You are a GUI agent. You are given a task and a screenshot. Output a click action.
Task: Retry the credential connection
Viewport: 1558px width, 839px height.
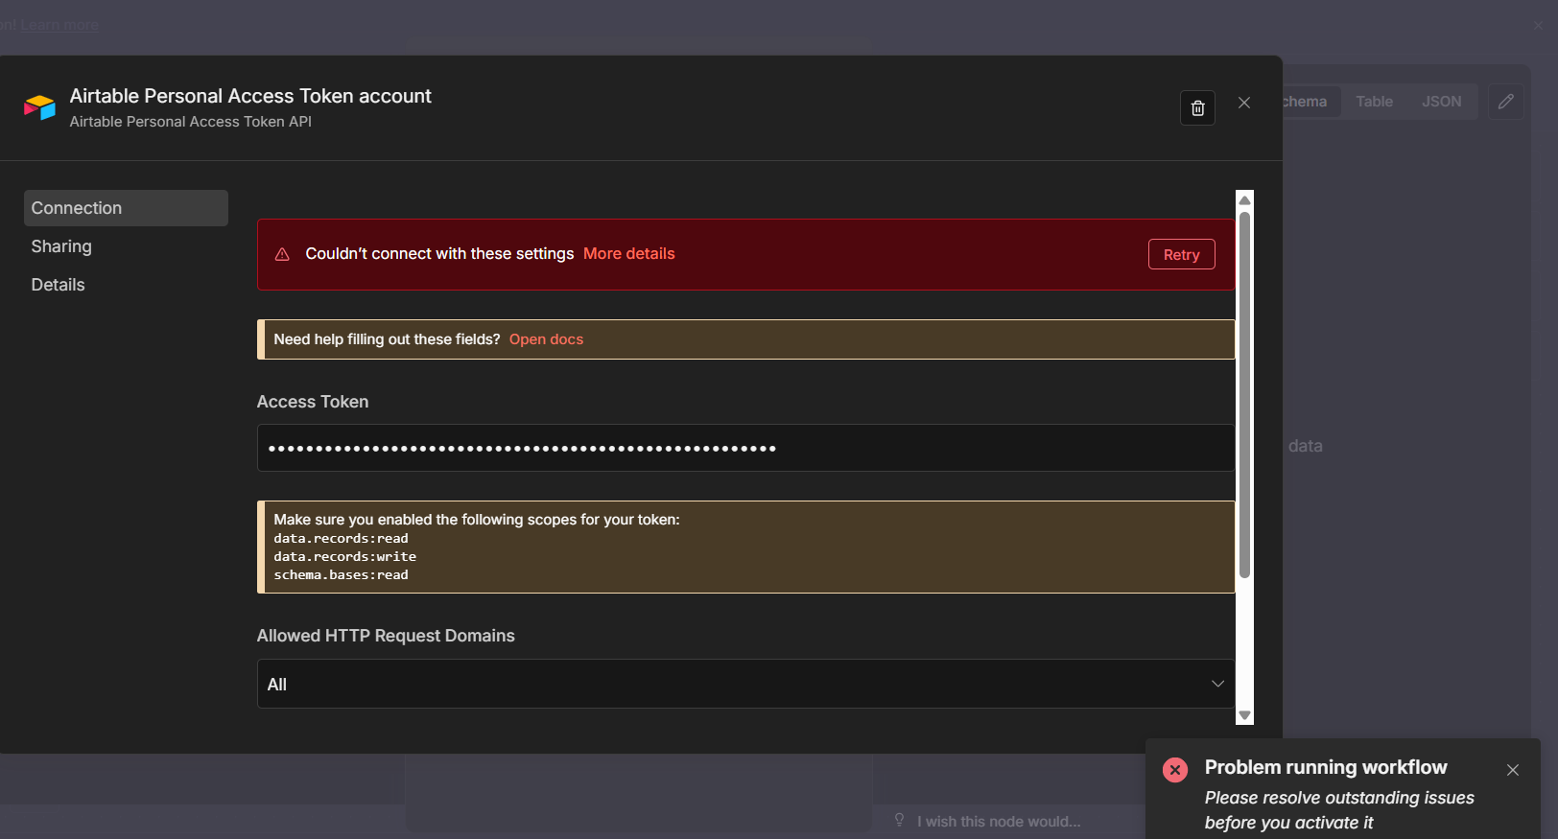(x=1182, y=254)
